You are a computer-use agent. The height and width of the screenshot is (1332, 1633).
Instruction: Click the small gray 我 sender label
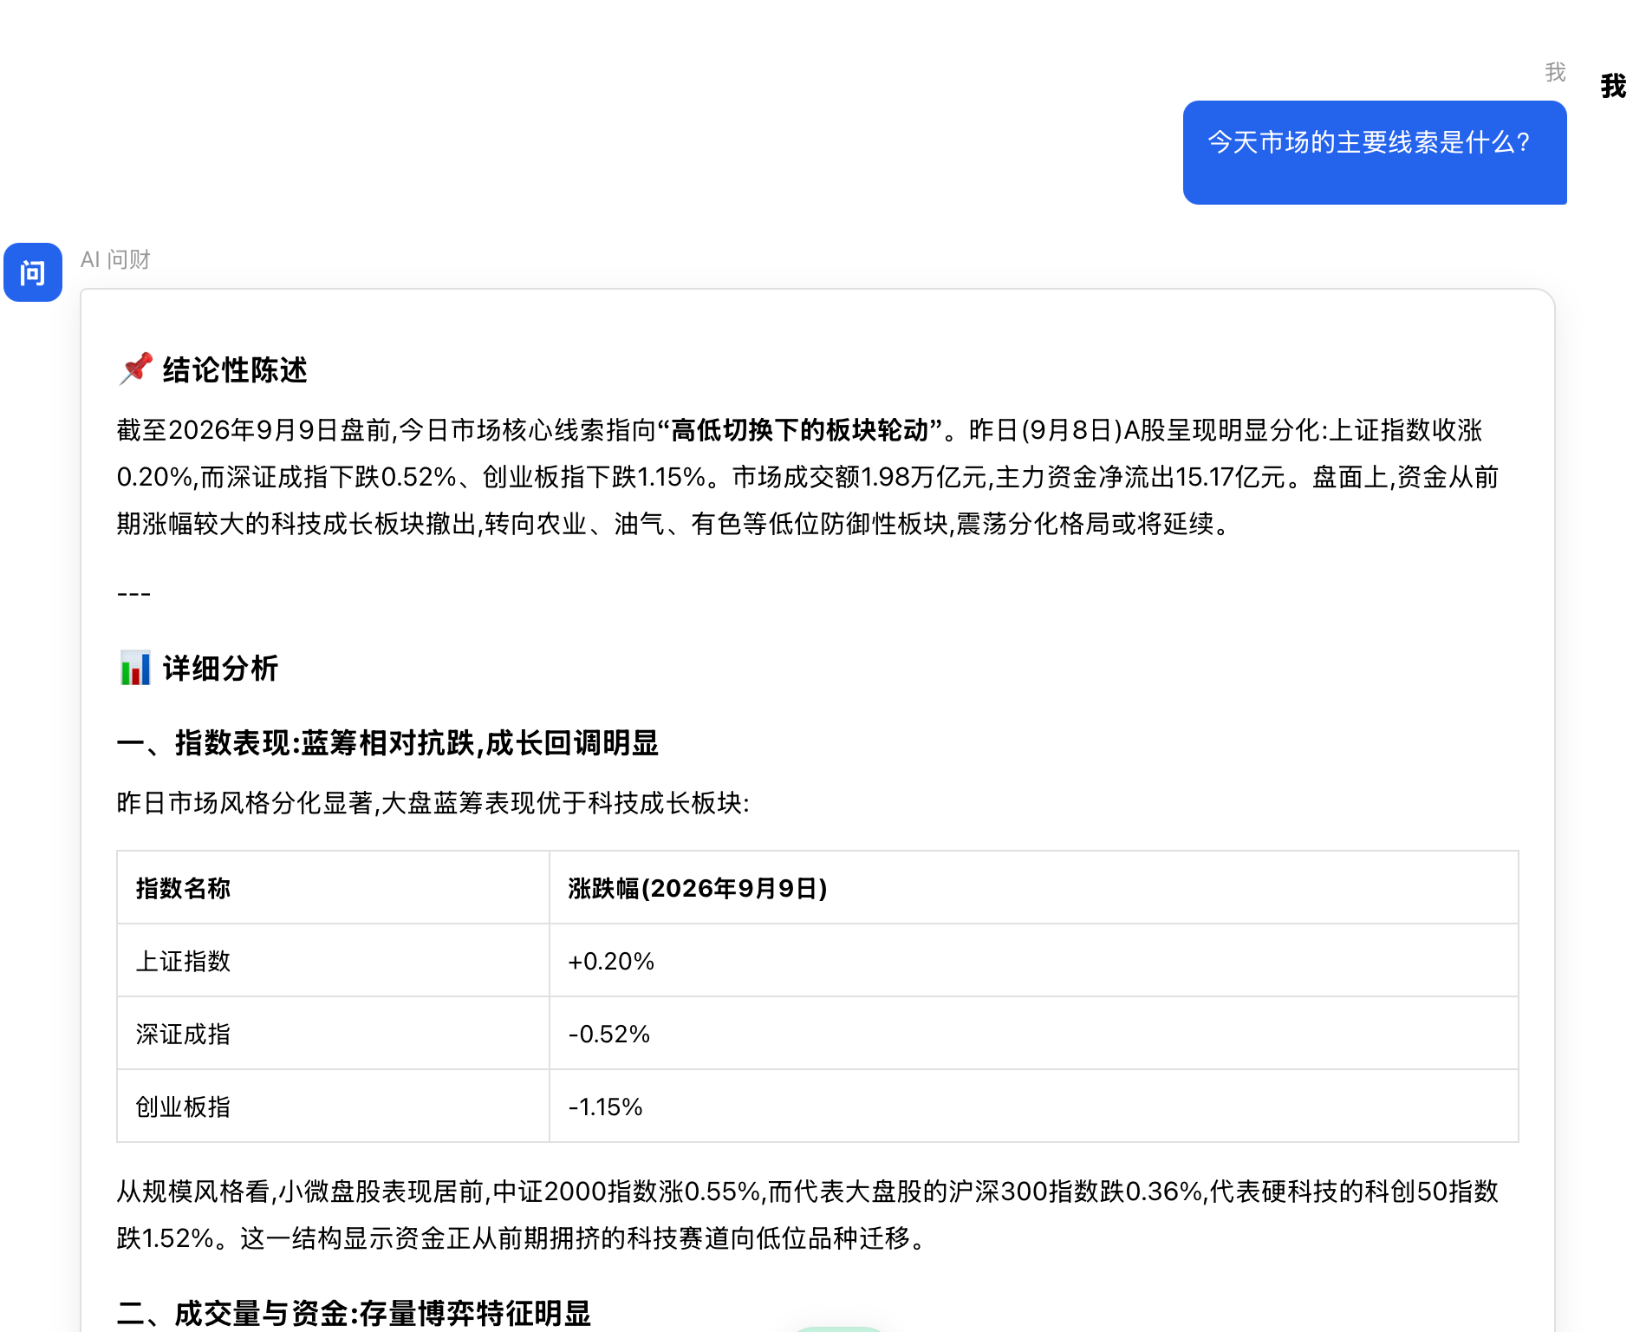click(x=1556, y=72)
